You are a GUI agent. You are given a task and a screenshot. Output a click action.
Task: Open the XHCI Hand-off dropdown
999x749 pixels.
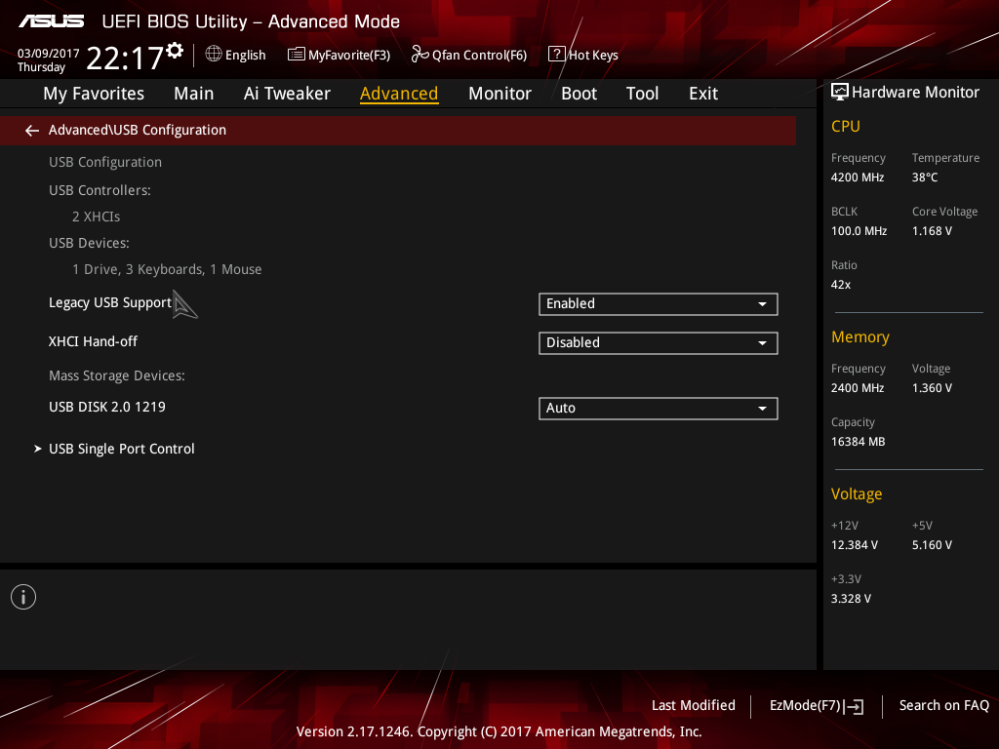coord(659,342)
